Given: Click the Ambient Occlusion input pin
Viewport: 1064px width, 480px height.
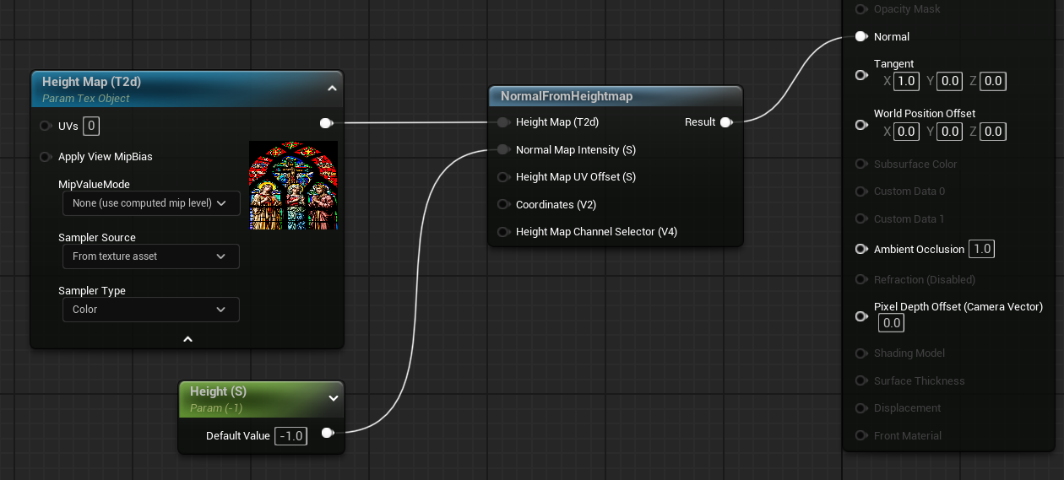Looking at the screenshot, I should (860, 249).
